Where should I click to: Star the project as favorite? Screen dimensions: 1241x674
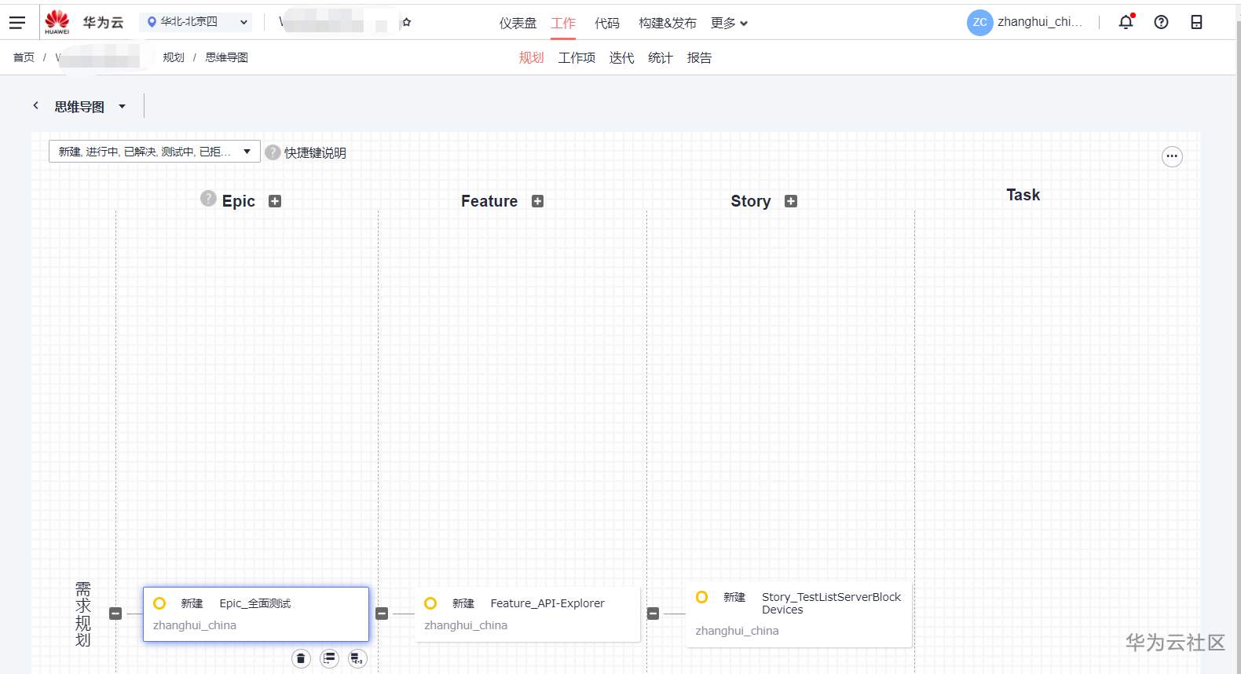pyautogui.click(x=407, y=23)
